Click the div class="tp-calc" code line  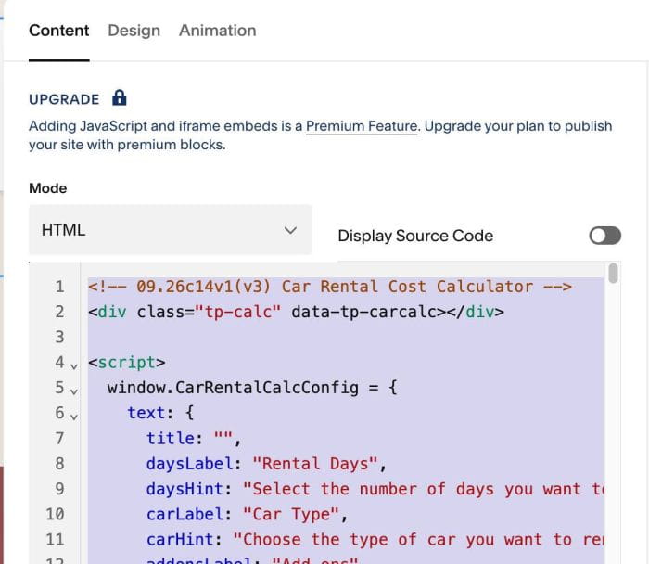pyautogui.click(x=296, y=312)
